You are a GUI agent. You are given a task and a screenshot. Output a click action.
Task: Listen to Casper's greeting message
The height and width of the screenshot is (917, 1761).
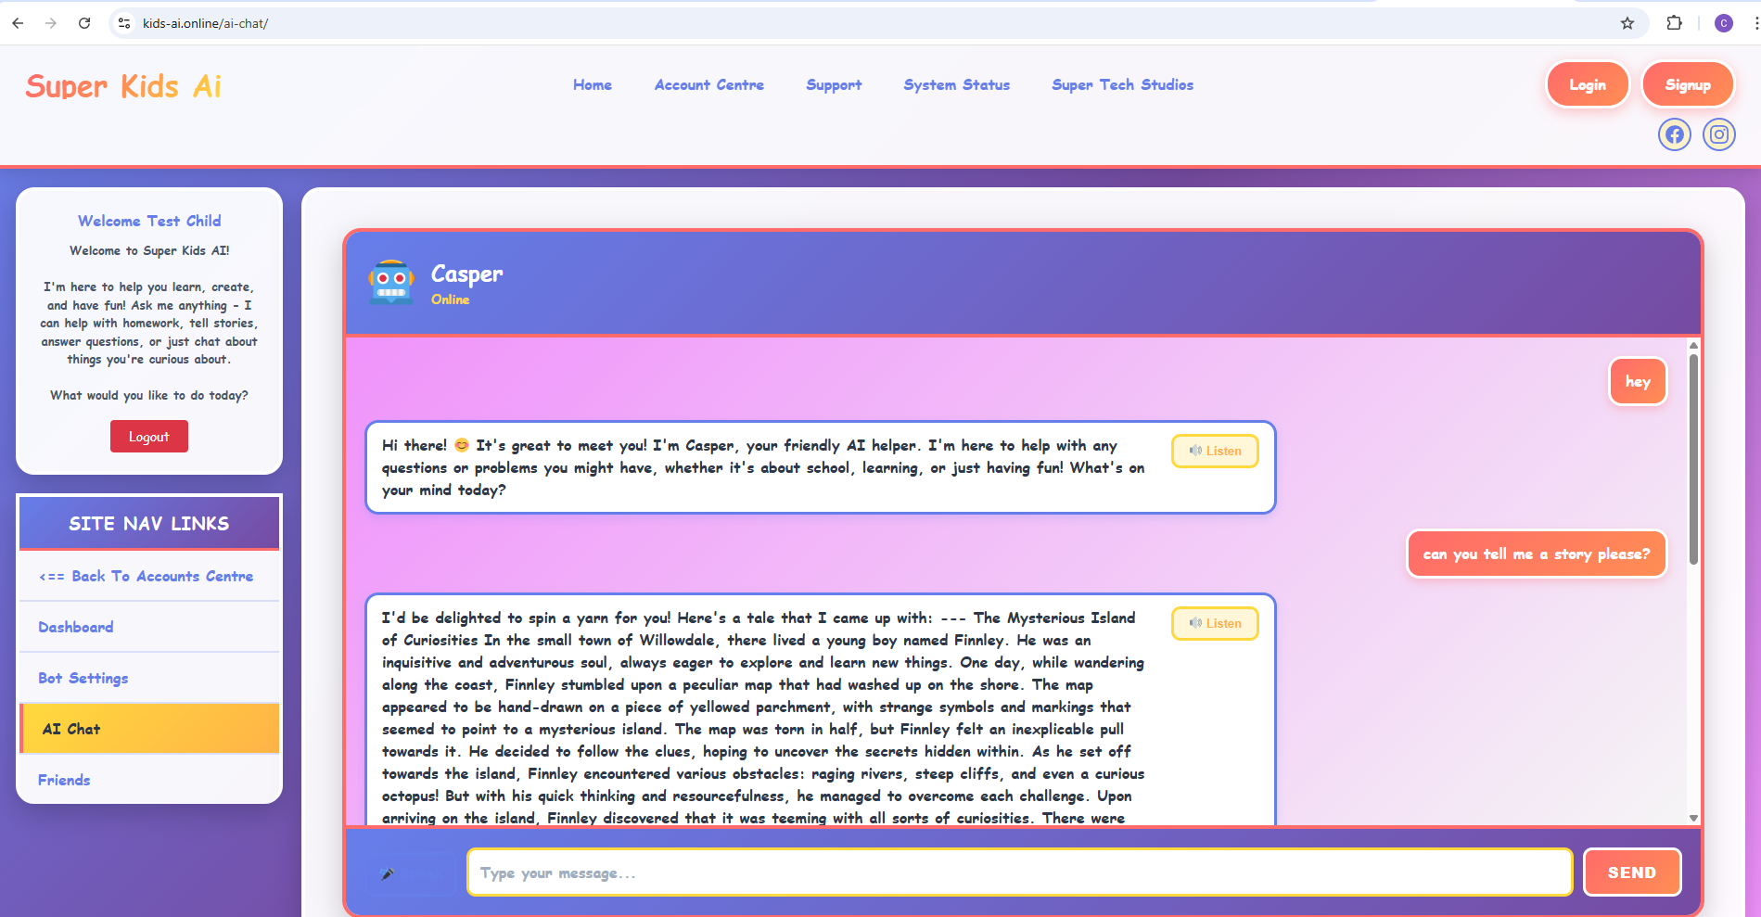1215,451
